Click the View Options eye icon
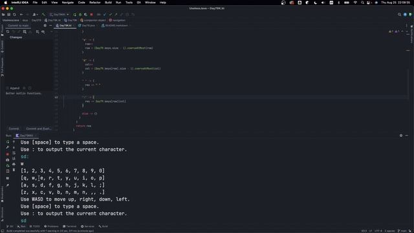 43,32
